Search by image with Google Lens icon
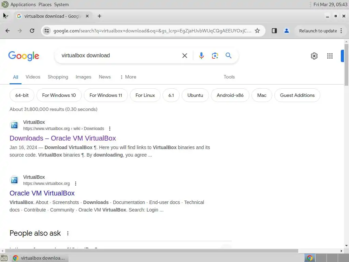The width and height of the screenshot is (349, 262). pyautogui.click(x=215, y=56)
